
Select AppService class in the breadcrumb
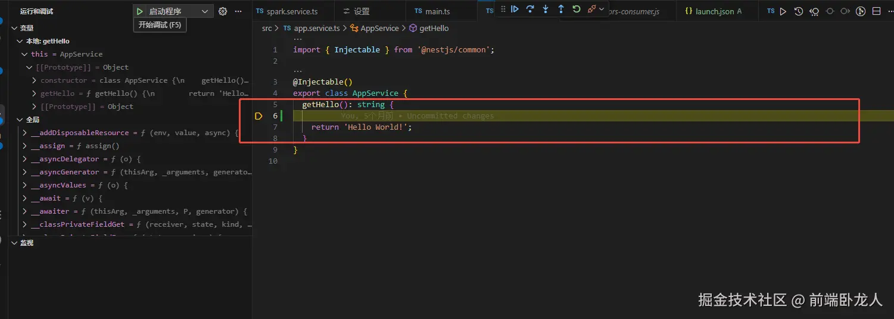tap(379, 28)
